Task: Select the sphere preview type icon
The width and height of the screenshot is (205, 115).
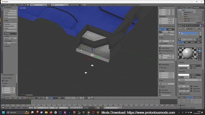Action: point(200,51)
